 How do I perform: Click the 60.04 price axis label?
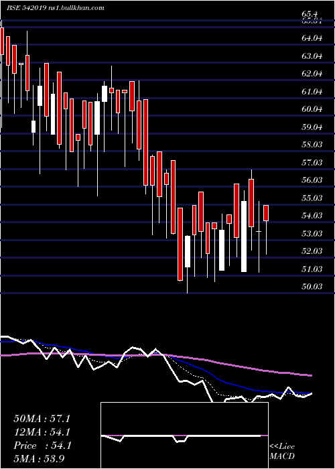312,109
